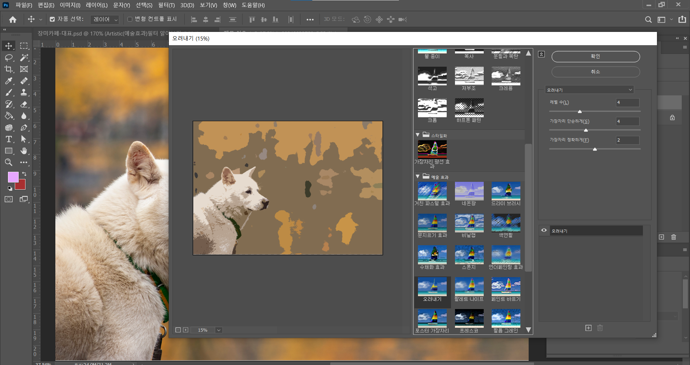690x365 pixels.
Task: Select the Eyedropper tool
Action: click(x=9, y=81)
